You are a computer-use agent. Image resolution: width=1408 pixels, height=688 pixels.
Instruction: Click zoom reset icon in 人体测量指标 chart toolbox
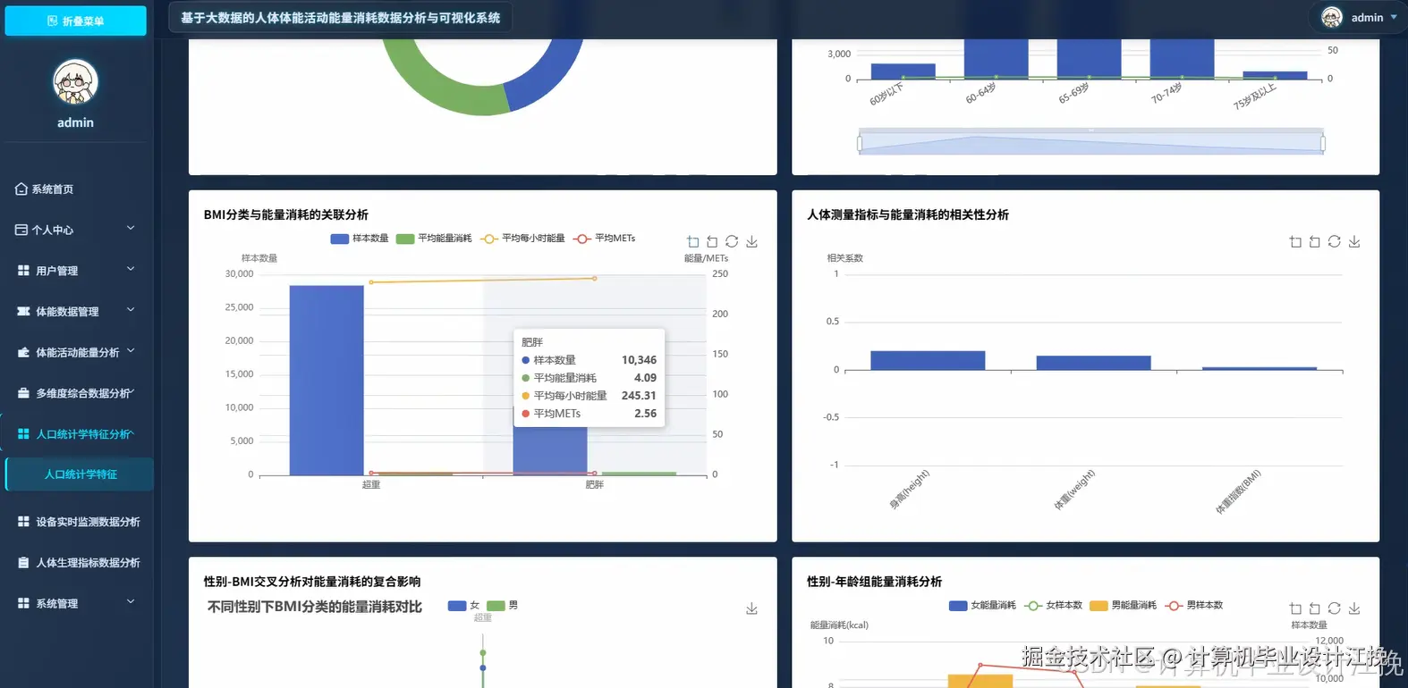(1315, 242)
